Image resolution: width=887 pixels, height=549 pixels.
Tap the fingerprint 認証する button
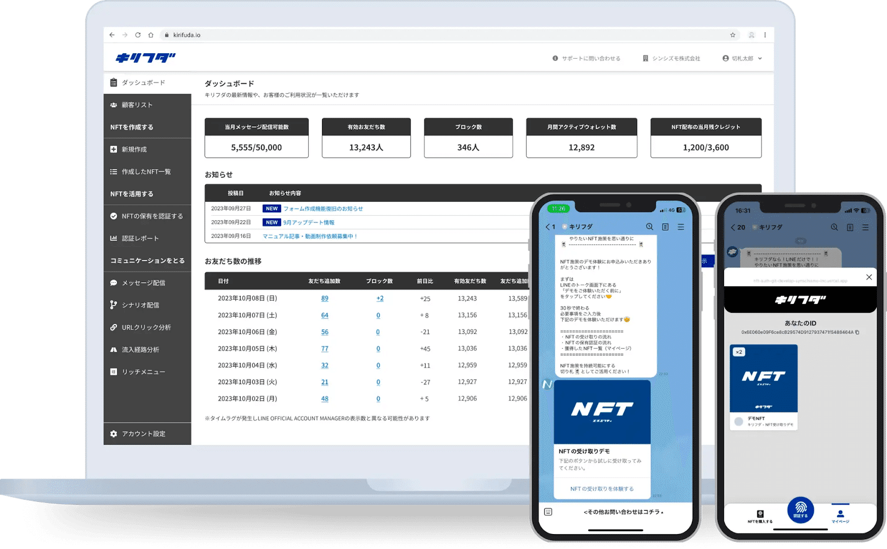(x=801, y=510)
